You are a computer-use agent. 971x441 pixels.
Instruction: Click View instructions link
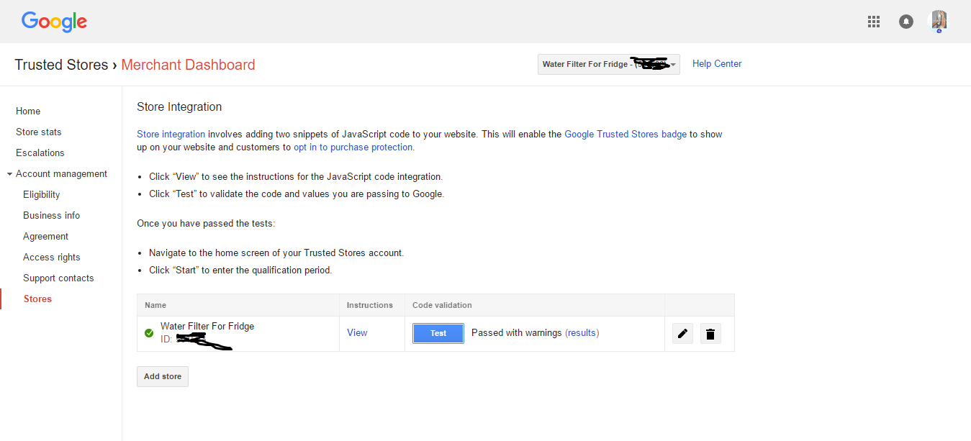click(x=357, y=332)
